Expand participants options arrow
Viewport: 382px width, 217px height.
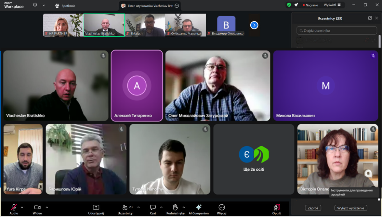[138, 207]
